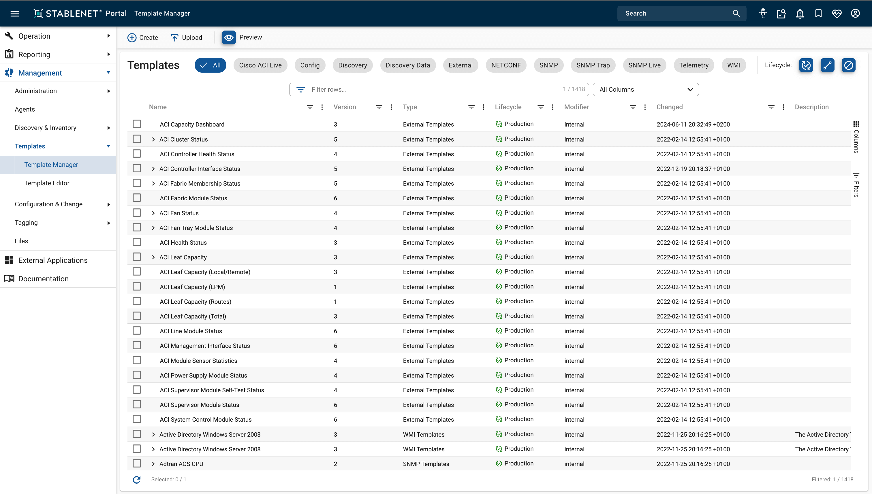Image resolution: width=872 pixels, height=494 pixels.
Task: Open the Template Editor page
Action: 47,183
